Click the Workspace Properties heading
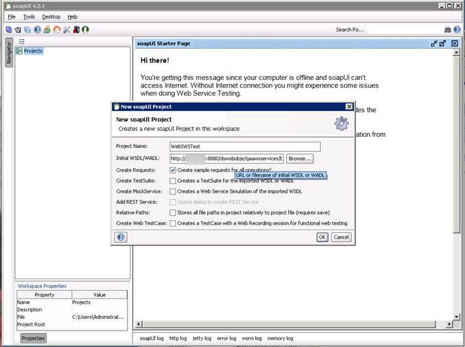Viewport: 465px width, 347px height. [x=42, y=286]
